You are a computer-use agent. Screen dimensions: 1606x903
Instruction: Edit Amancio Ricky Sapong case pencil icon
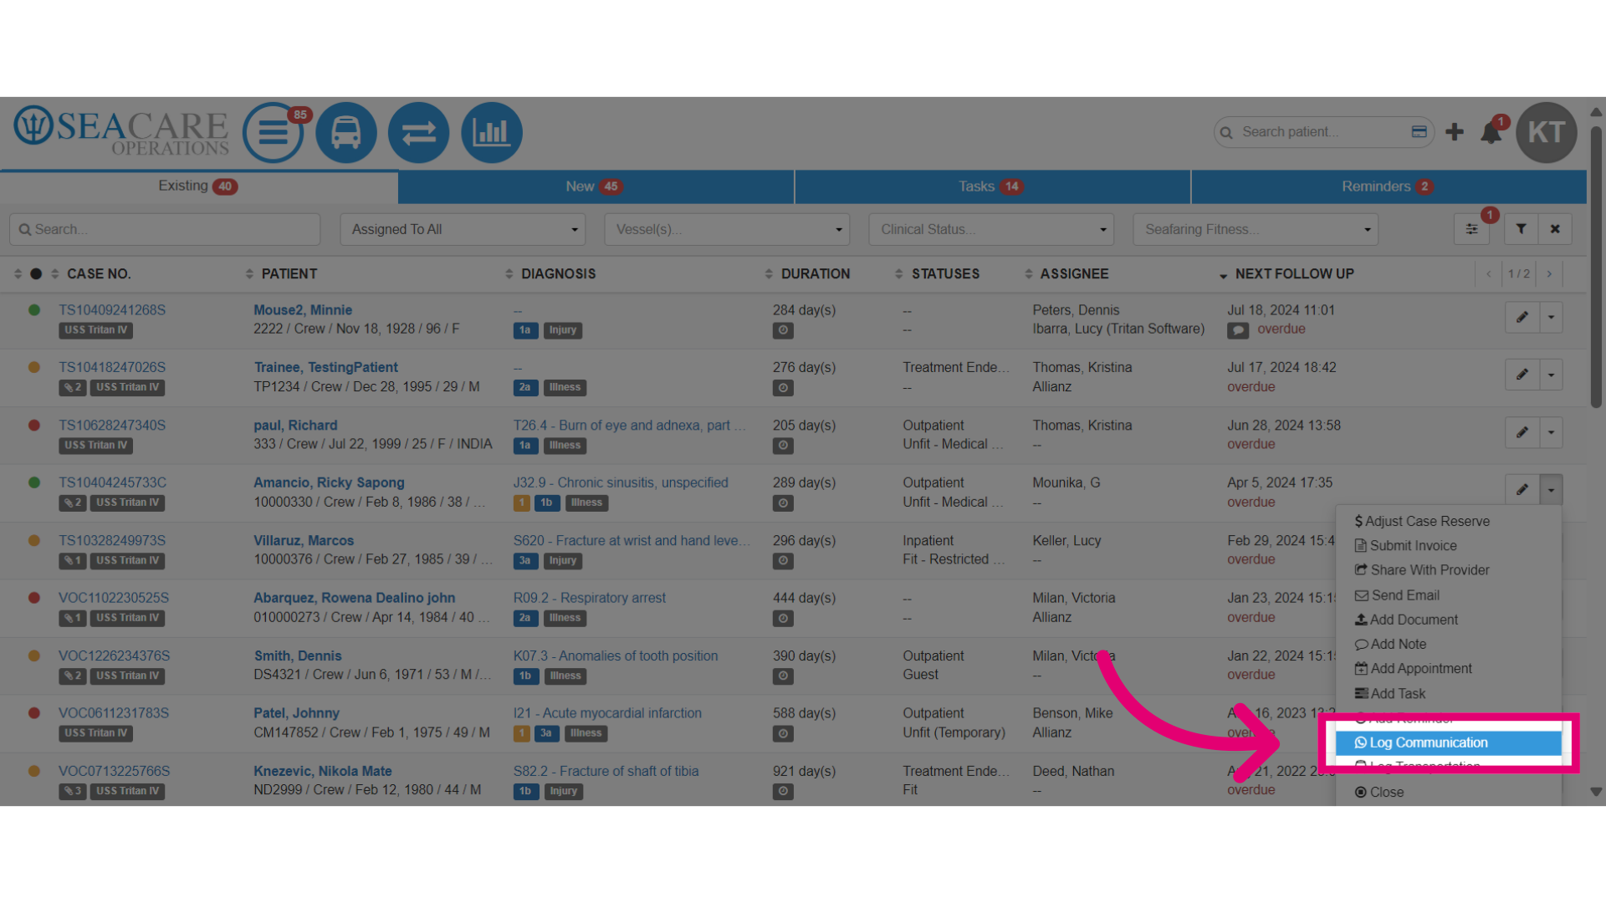coord(1522,490)
